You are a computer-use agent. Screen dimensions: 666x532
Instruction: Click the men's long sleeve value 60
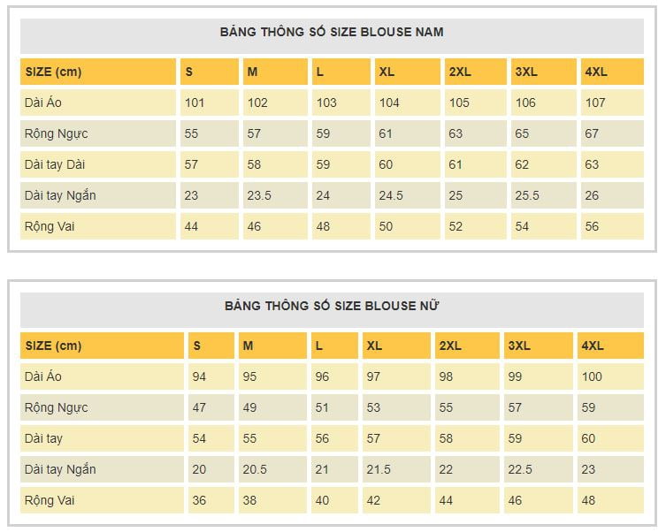(386, 164)
